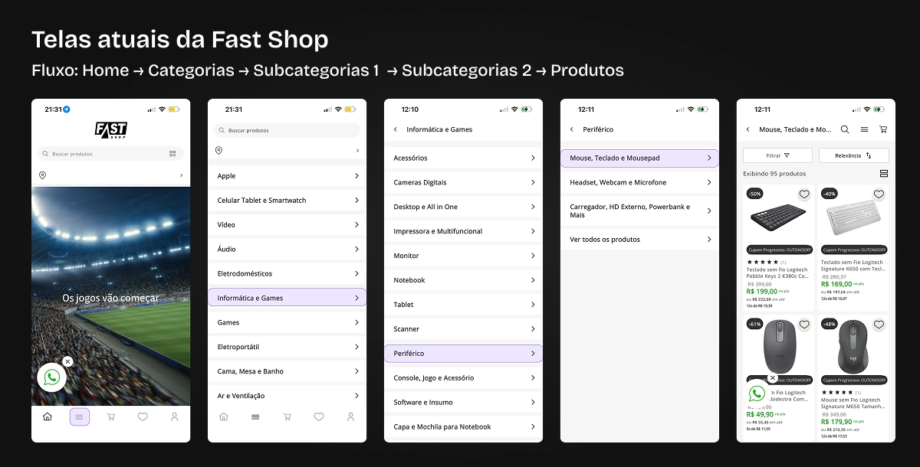Open the Pebble Keys 2 K380s keyboard image
Screen dimensions: 920x467
pyautogui.click(x=779, y=217)
